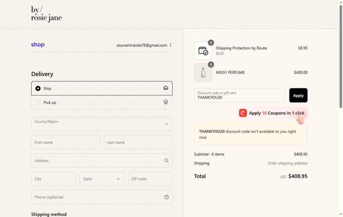Click the Enter shipping address text
343x217 pixels.
click(x=288, y=163)
